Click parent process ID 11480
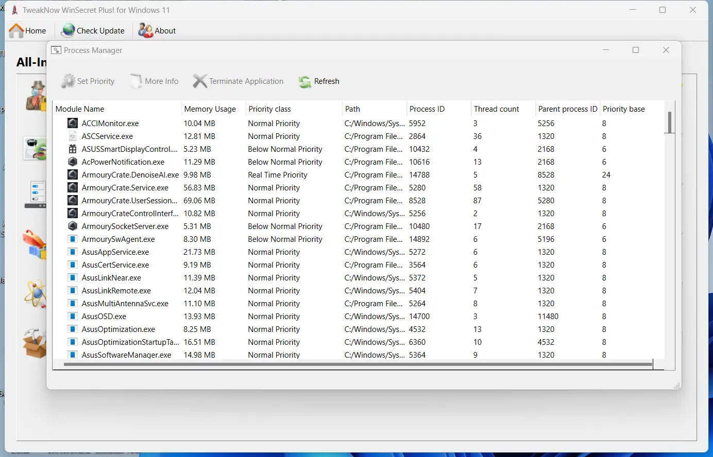The height and width of the screenshot is (457, 713). point(548,316)
